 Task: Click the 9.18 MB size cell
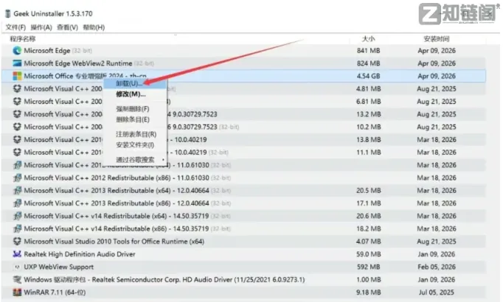coord(368,292)
